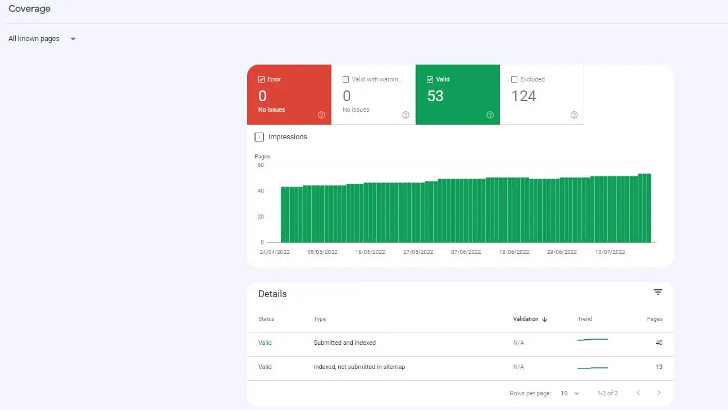
Task: Click the Coverage page title
Action: pyautogui.click(x=29, y=9)
